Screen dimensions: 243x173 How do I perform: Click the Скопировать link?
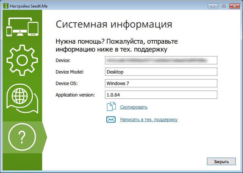134,107
